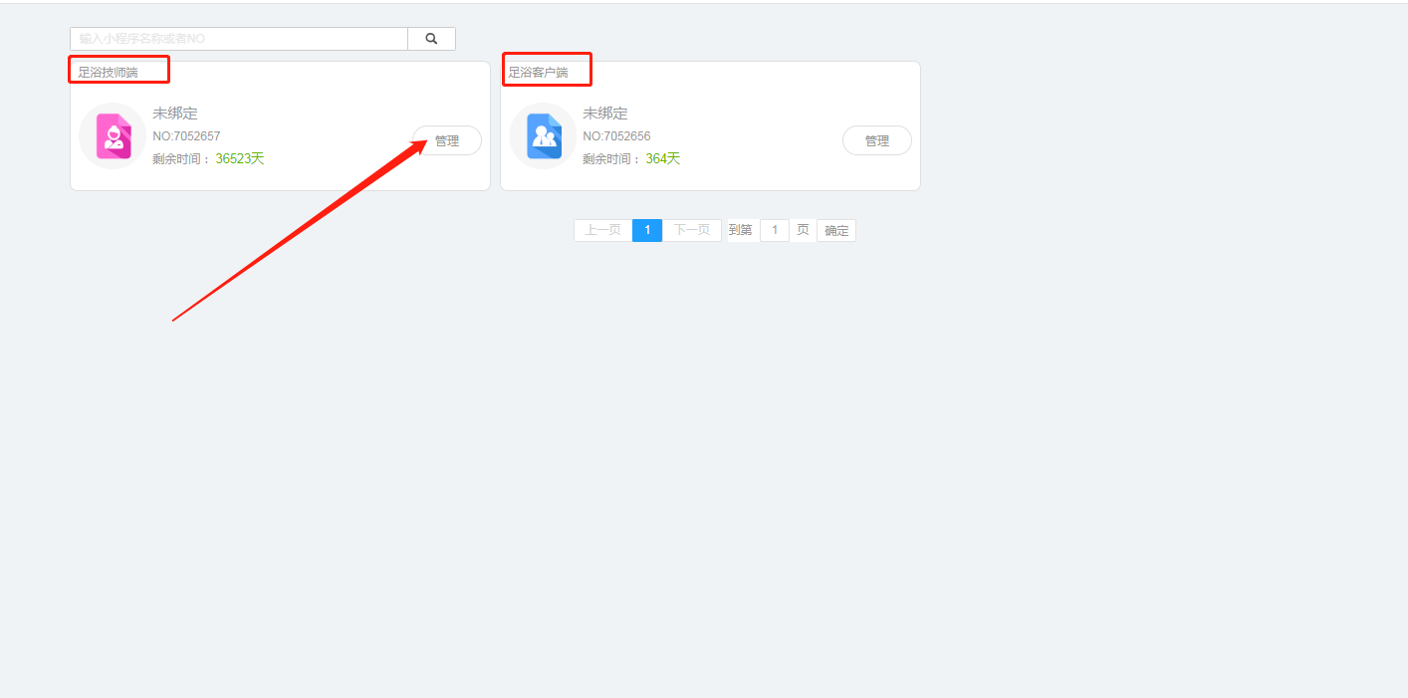Screen dimensions: 1408x698
Task: Go to next page with 下一页
Action: pyautogui.click(x=692, y=230)
